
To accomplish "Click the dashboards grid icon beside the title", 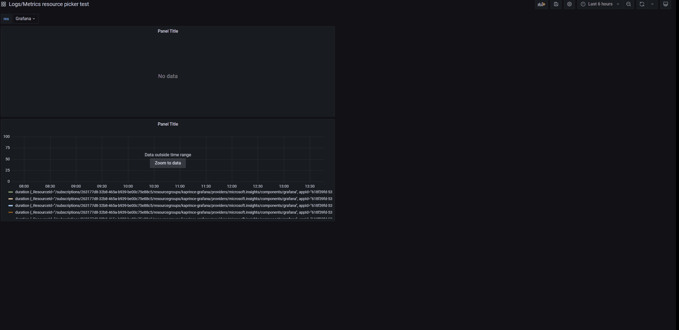I will point(4,4).
